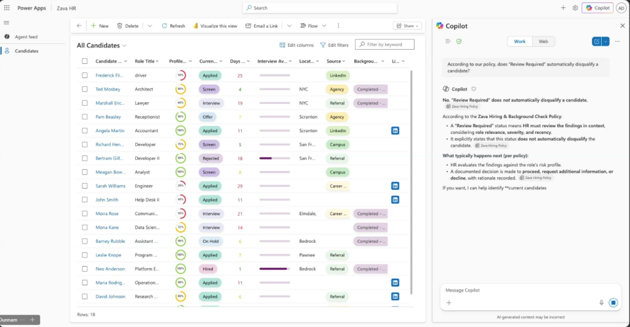Click the Copilot button in header

click(x=597, y=8)
